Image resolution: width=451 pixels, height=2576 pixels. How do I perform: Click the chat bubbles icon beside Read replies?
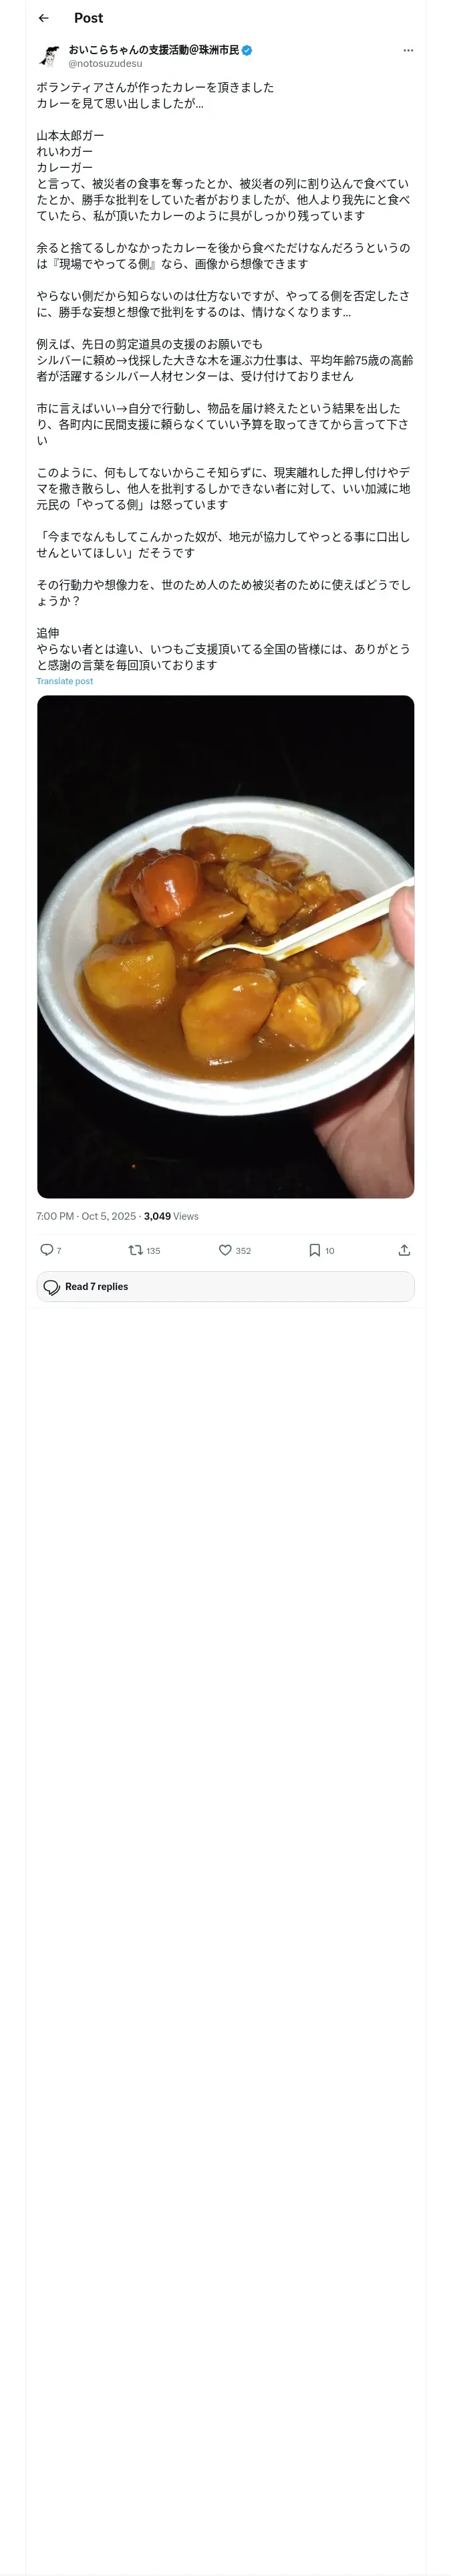tap(52, 1287)
